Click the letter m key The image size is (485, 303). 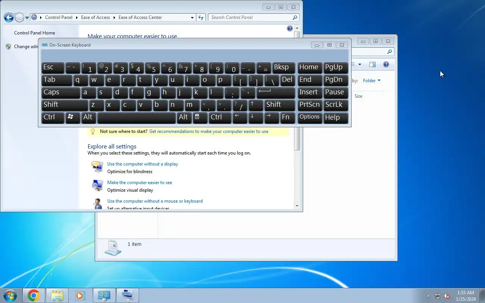click(192, 105)
